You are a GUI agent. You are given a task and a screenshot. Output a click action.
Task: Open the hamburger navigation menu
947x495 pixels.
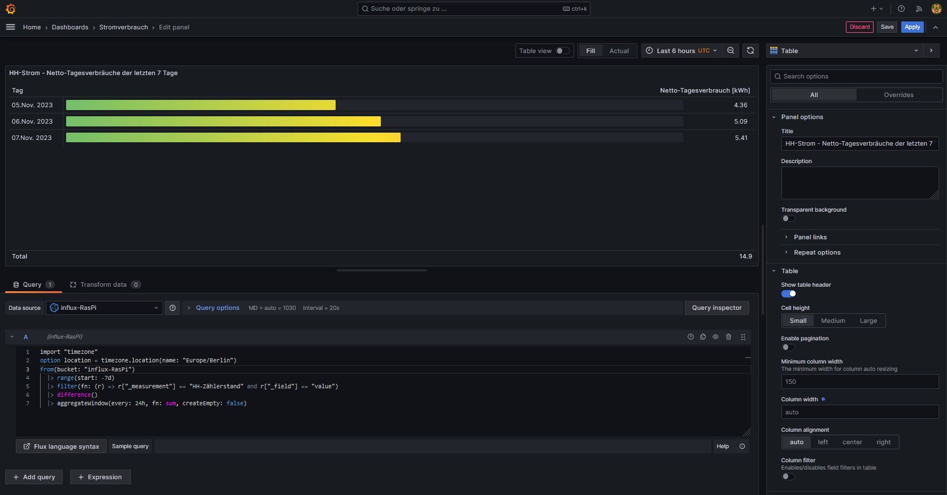coord(10,27)
